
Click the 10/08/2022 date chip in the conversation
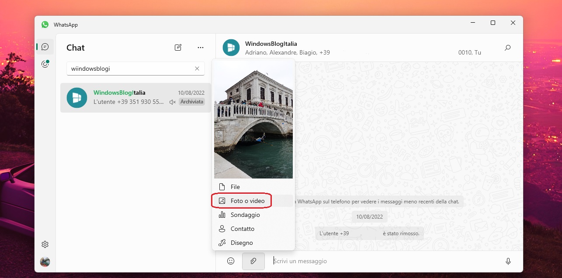[369, 216]
